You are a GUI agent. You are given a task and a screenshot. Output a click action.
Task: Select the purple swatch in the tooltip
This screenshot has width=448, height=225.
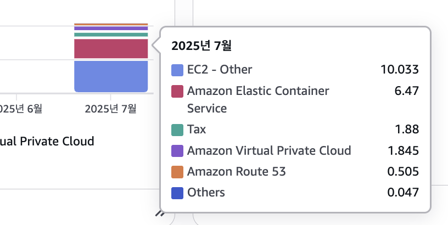point(177,151)
